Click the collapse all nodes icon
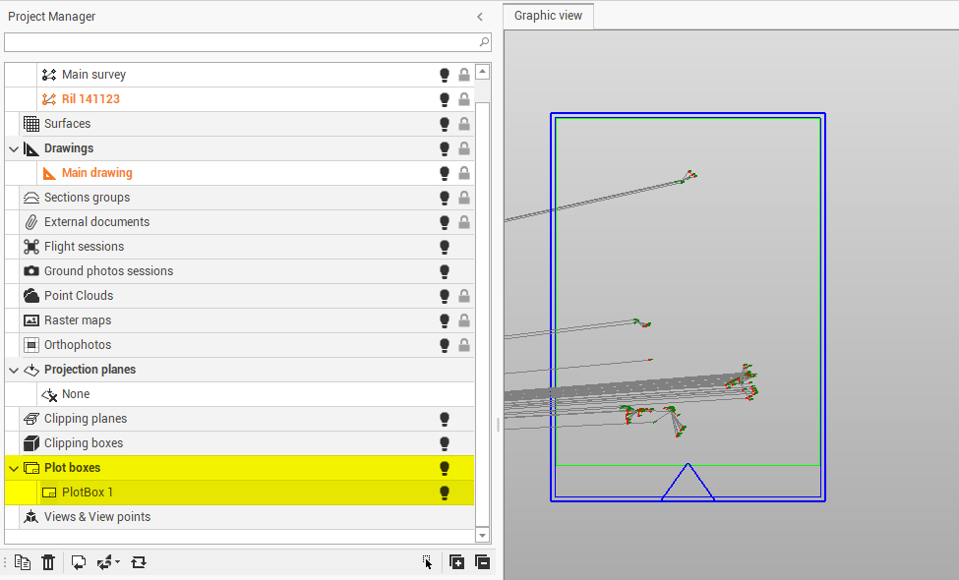The width and height of the screenshot is (959, 580). tap(482, 562)
